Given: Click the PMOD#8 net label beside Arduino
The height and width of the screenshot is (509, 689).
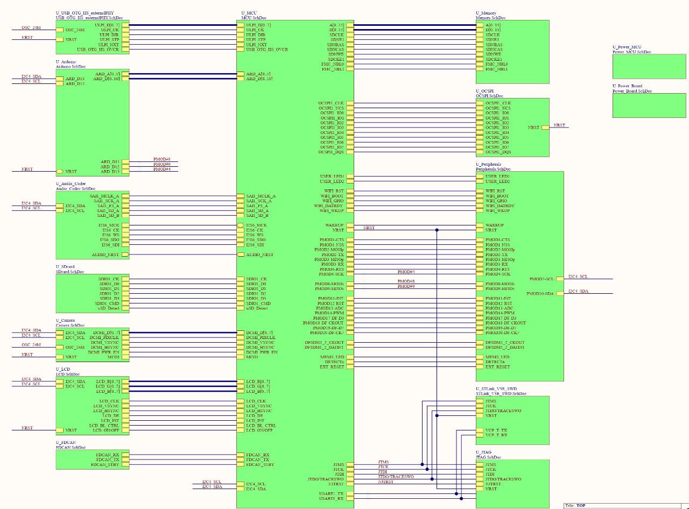Looking at the screenshot, I should tap(161, 160).
